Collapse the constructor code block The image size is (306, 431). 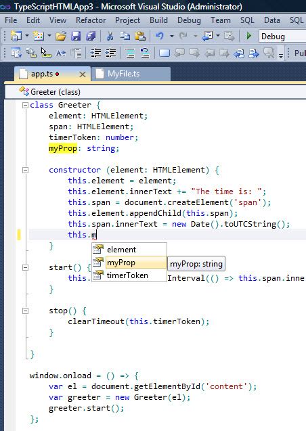[x=25, y=170]
